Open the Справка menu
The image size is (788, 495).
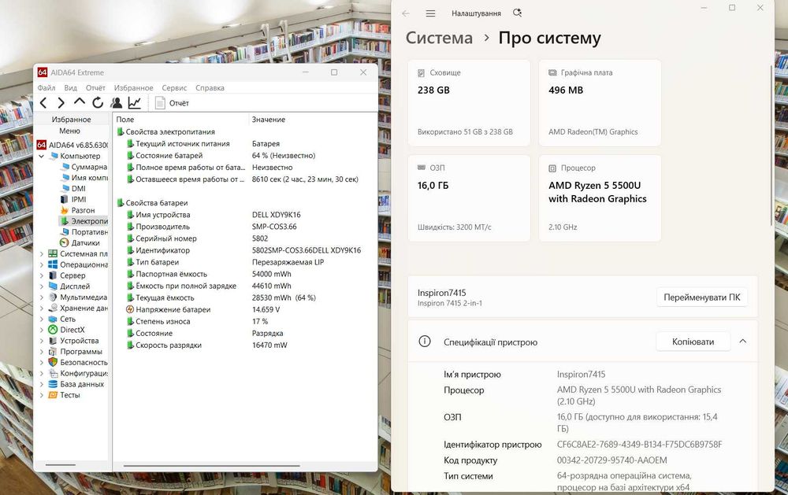210,88
